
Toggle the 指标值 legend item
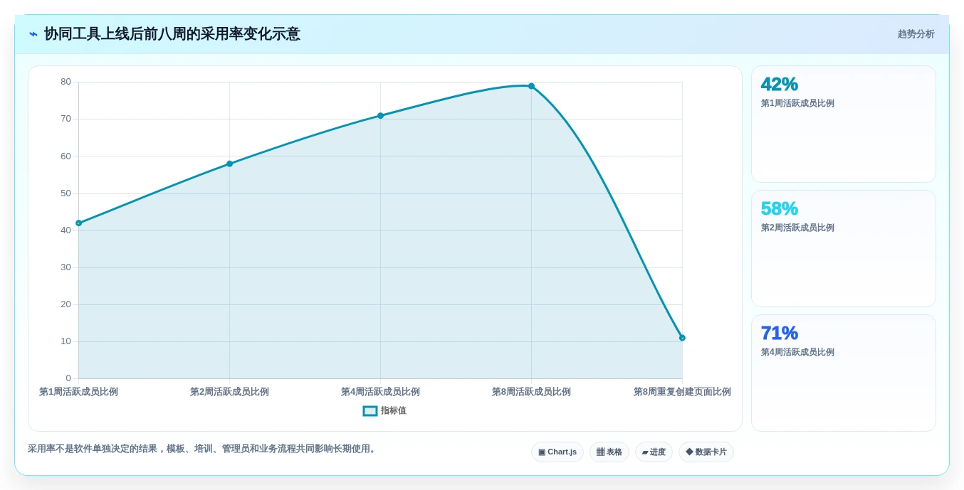[x=384, y=411]
